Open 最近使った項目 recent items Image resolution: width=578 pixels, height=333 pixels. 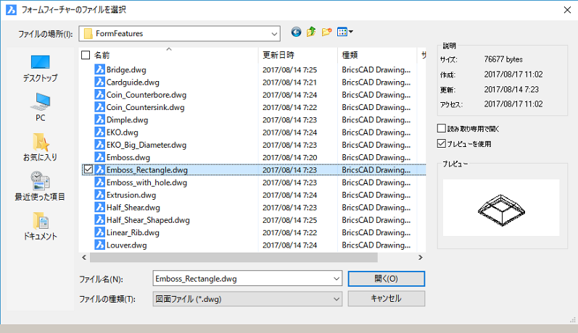pyautogui.click(x=40, y=185)
